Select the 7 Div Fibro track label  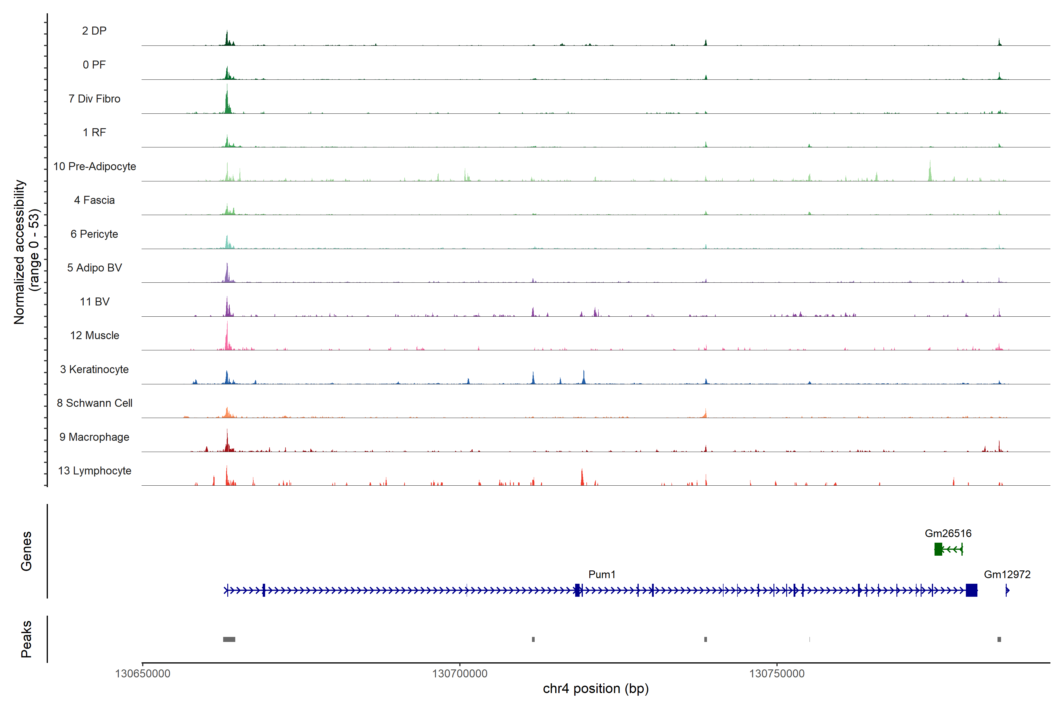[95, 99]
